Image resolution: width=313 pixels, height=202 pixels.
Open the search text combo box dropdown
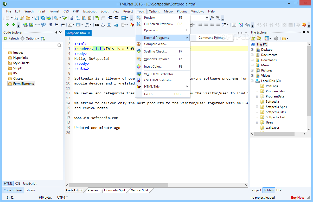click(x=207, y=18)
